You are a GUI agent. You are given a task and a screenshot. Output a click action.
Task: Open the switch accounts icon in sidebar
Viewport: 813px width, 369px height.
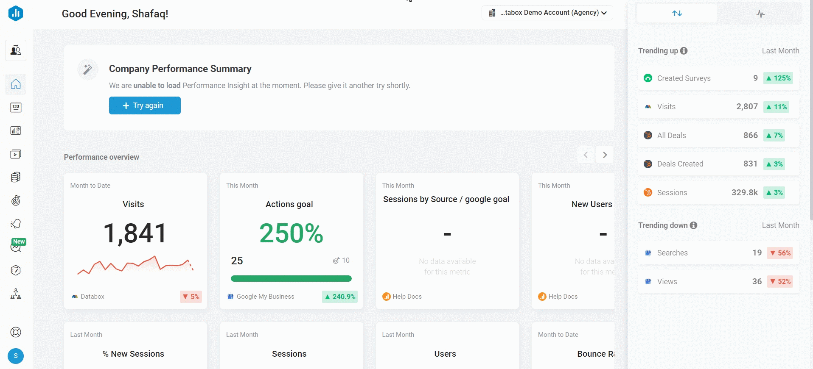[x=16, y=50]
